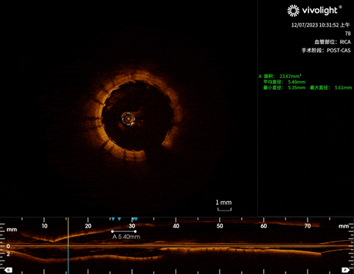
Task: Jump to the 60 mm position on ruler
Action: 263,226
